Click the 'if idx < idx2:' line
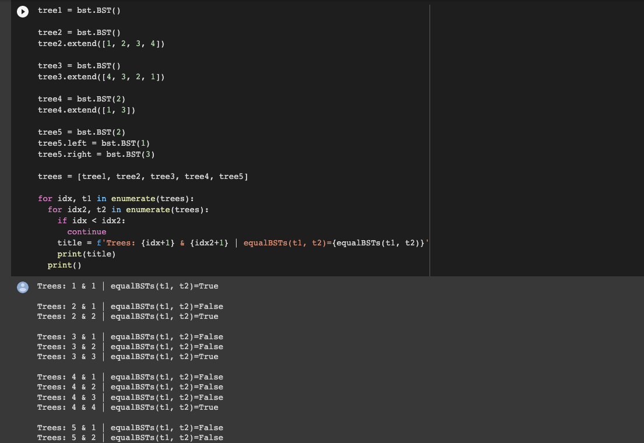The height and width of the screenshot is (443, 644). coord(91,221)
